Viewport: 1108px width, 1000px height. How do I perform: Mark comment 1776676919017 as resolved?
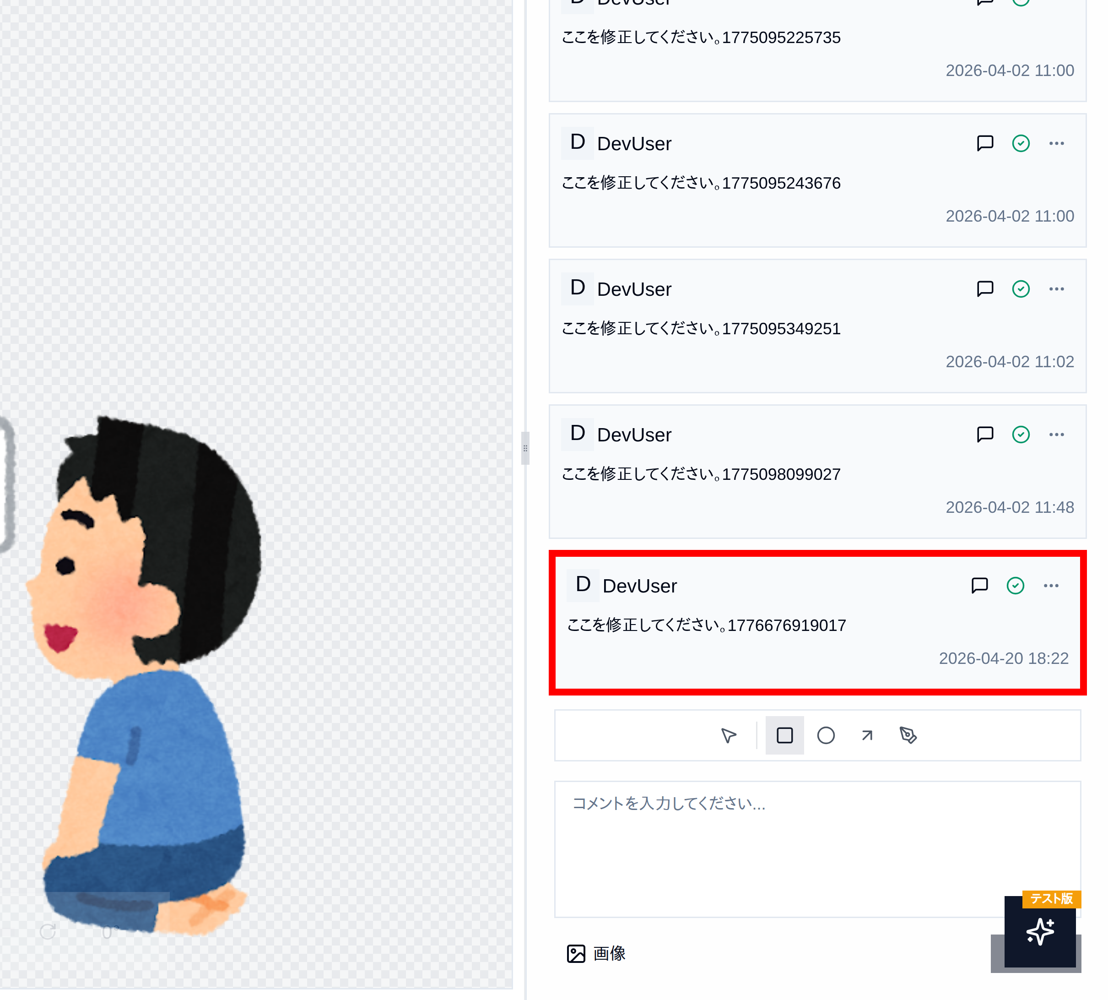point(1015,586)
